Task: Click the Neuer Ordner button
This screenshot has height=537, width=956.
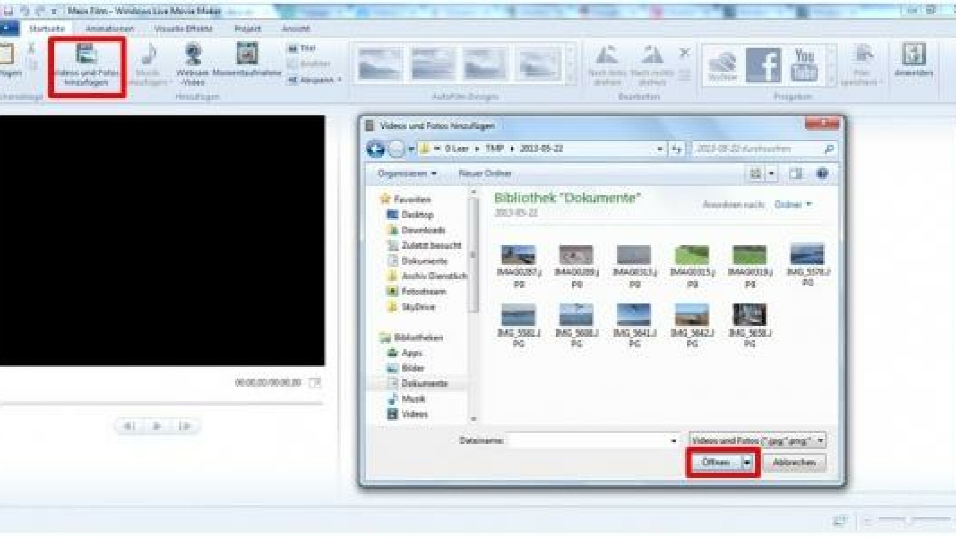Action: tap(485, 174)
